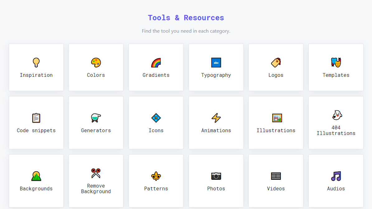Image resolution: width=372 pixels, height=209 pixels.
Task: Go to the Patterns label
Action: click(156, 188)
